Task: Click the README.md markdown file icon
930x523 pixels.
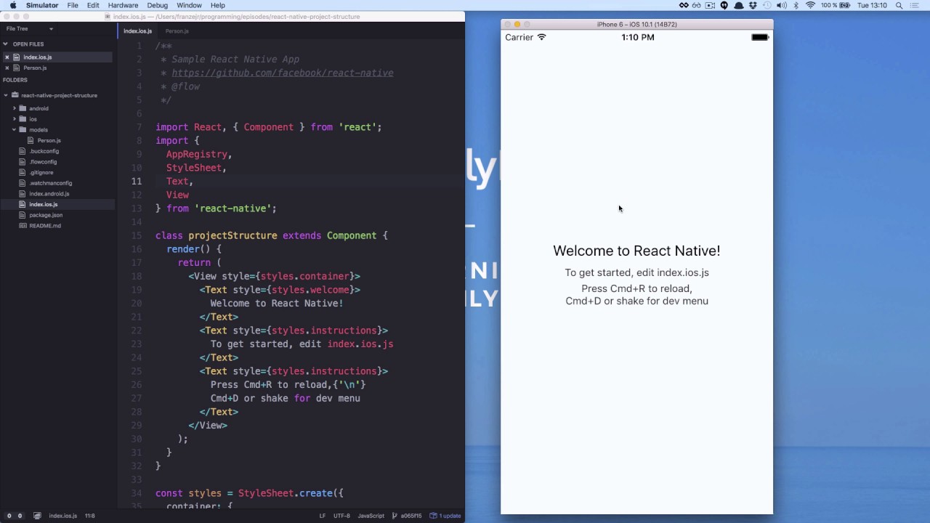Action: [23, 226]
